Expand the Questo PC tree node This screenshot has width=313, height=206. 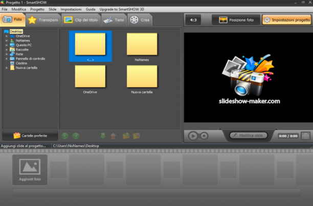pos(6,45)
